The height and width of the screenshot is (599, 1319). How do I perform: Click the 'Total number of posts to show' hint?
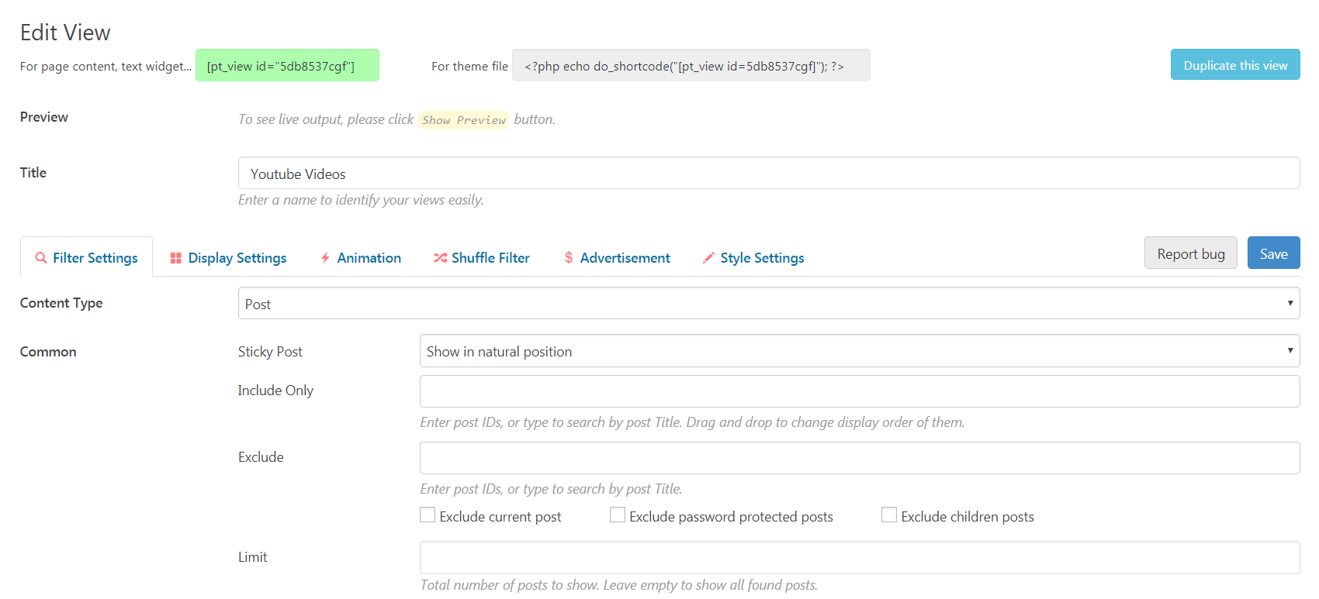click(x=619, y=585)
